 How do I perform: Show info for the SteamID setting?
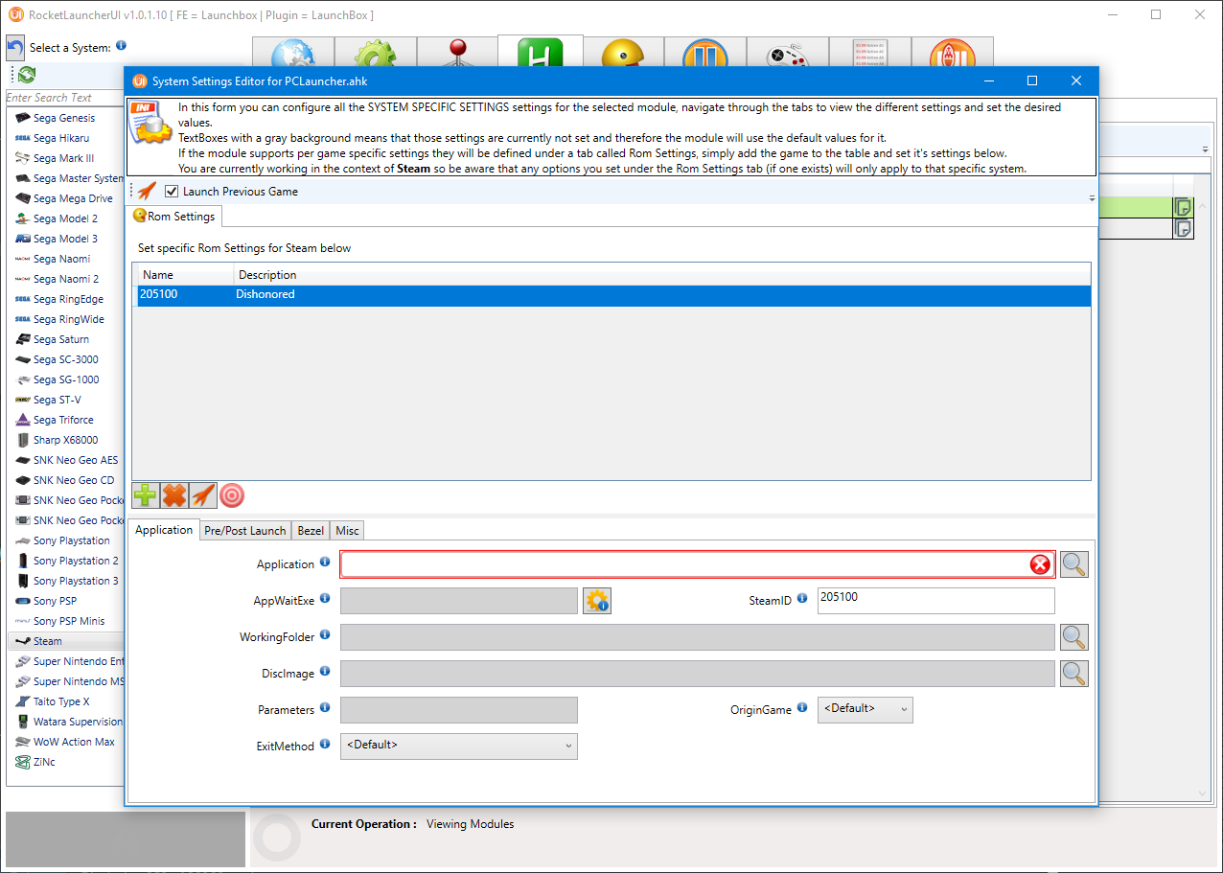[802, 599]
